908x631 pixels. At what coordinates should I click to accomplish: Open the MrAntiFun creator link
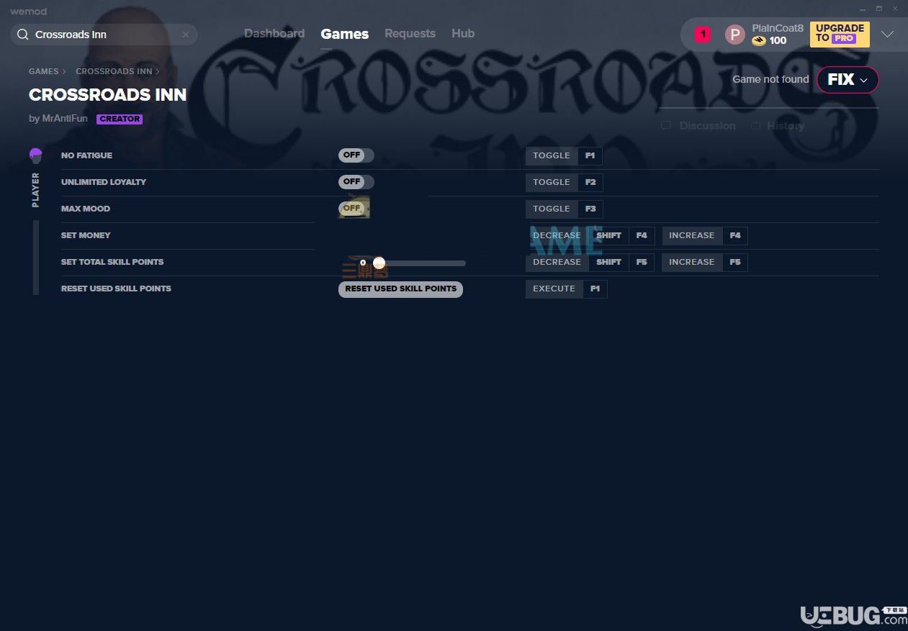tap(64, 119)
